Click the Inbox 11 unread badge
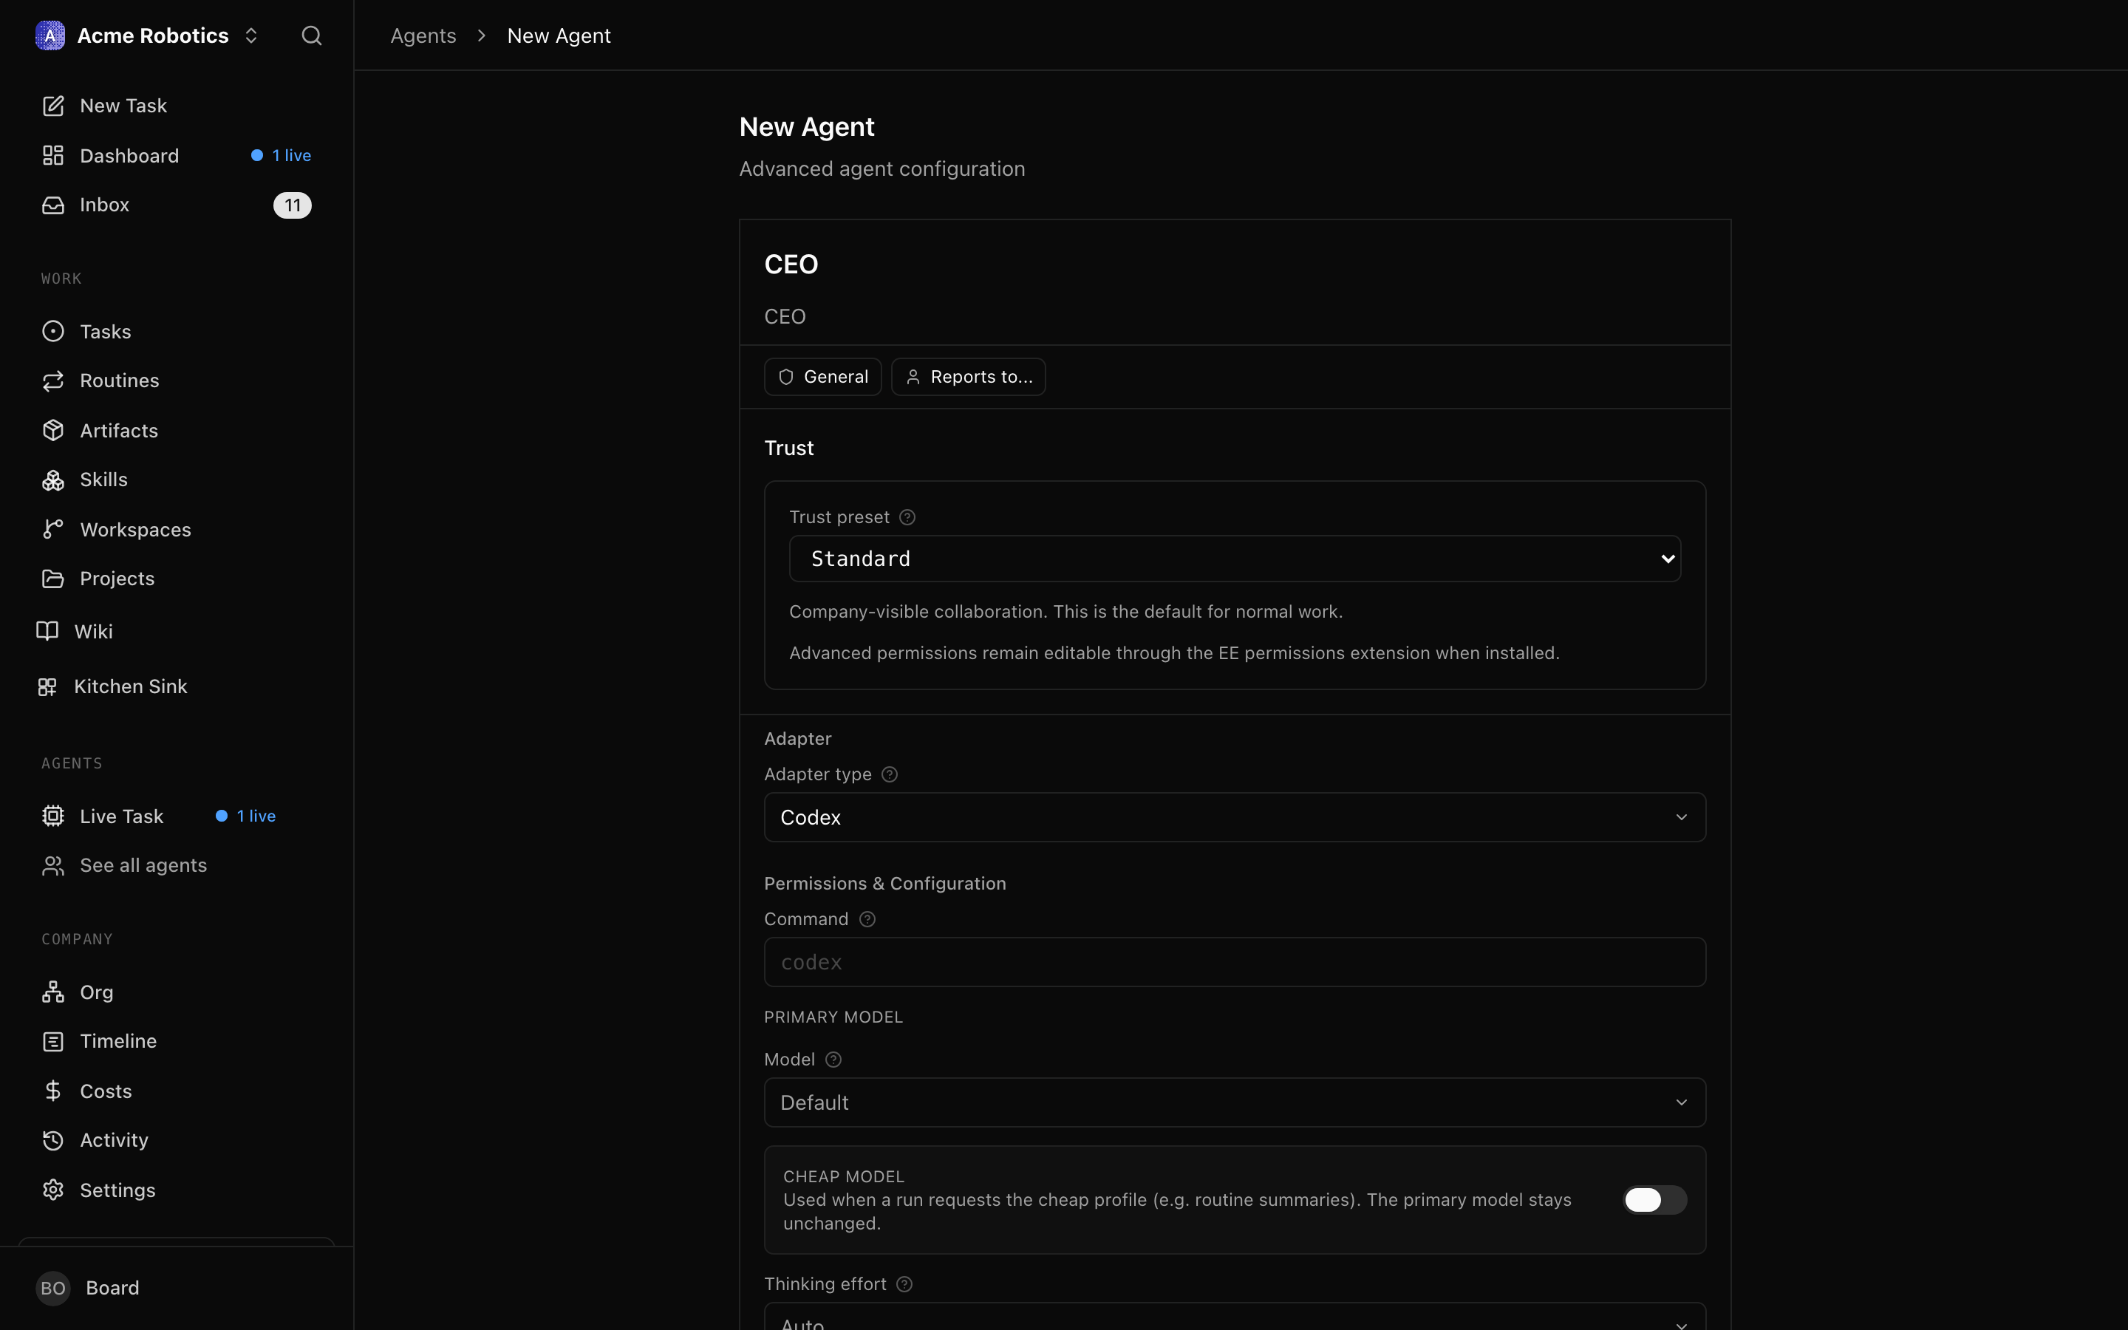The height and width of the screenshot is (1330, 2128). (x=292, y=205)
